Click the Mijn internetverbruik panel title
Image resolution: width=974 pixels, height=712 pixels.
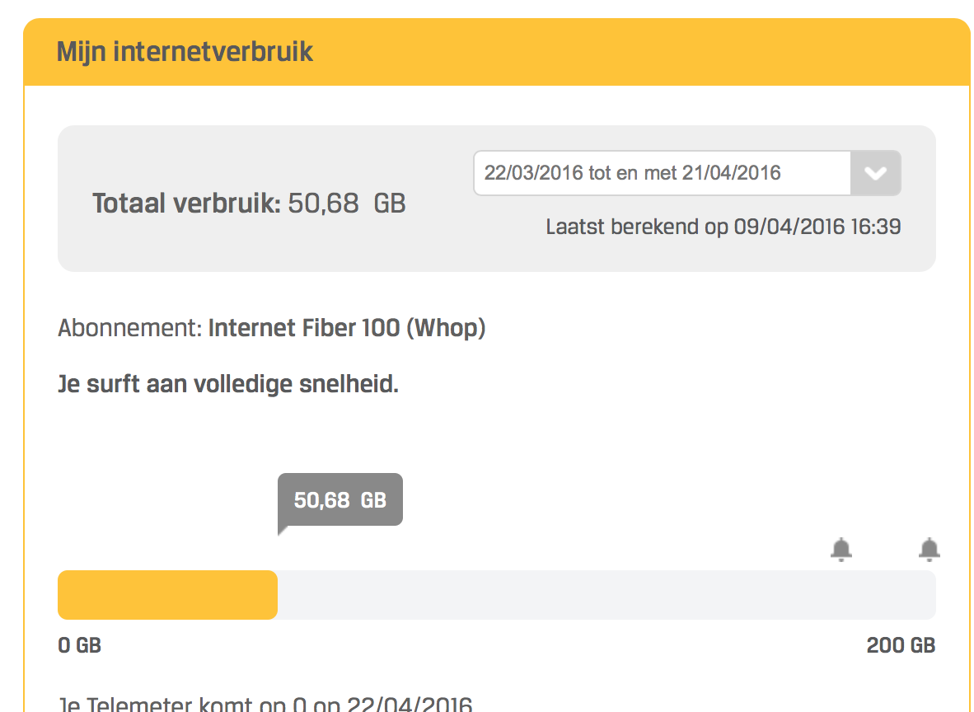[185, 52]
